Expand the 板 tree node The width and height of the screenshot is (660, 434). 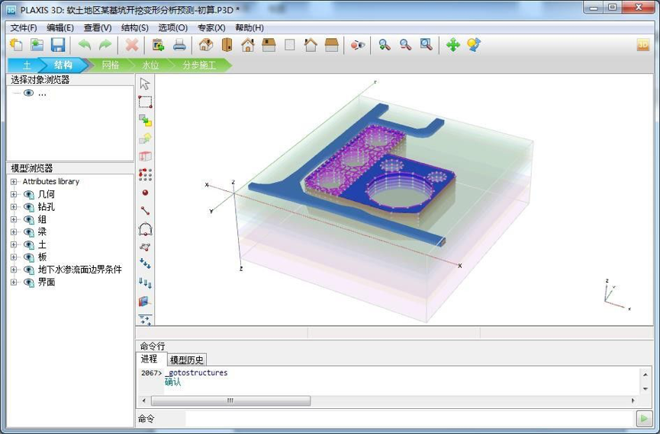coord(14,257)
